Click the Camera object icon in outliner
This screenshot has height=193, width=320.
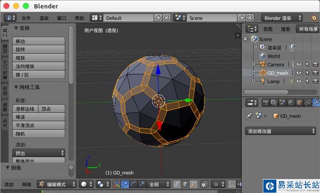coord(263,64)
